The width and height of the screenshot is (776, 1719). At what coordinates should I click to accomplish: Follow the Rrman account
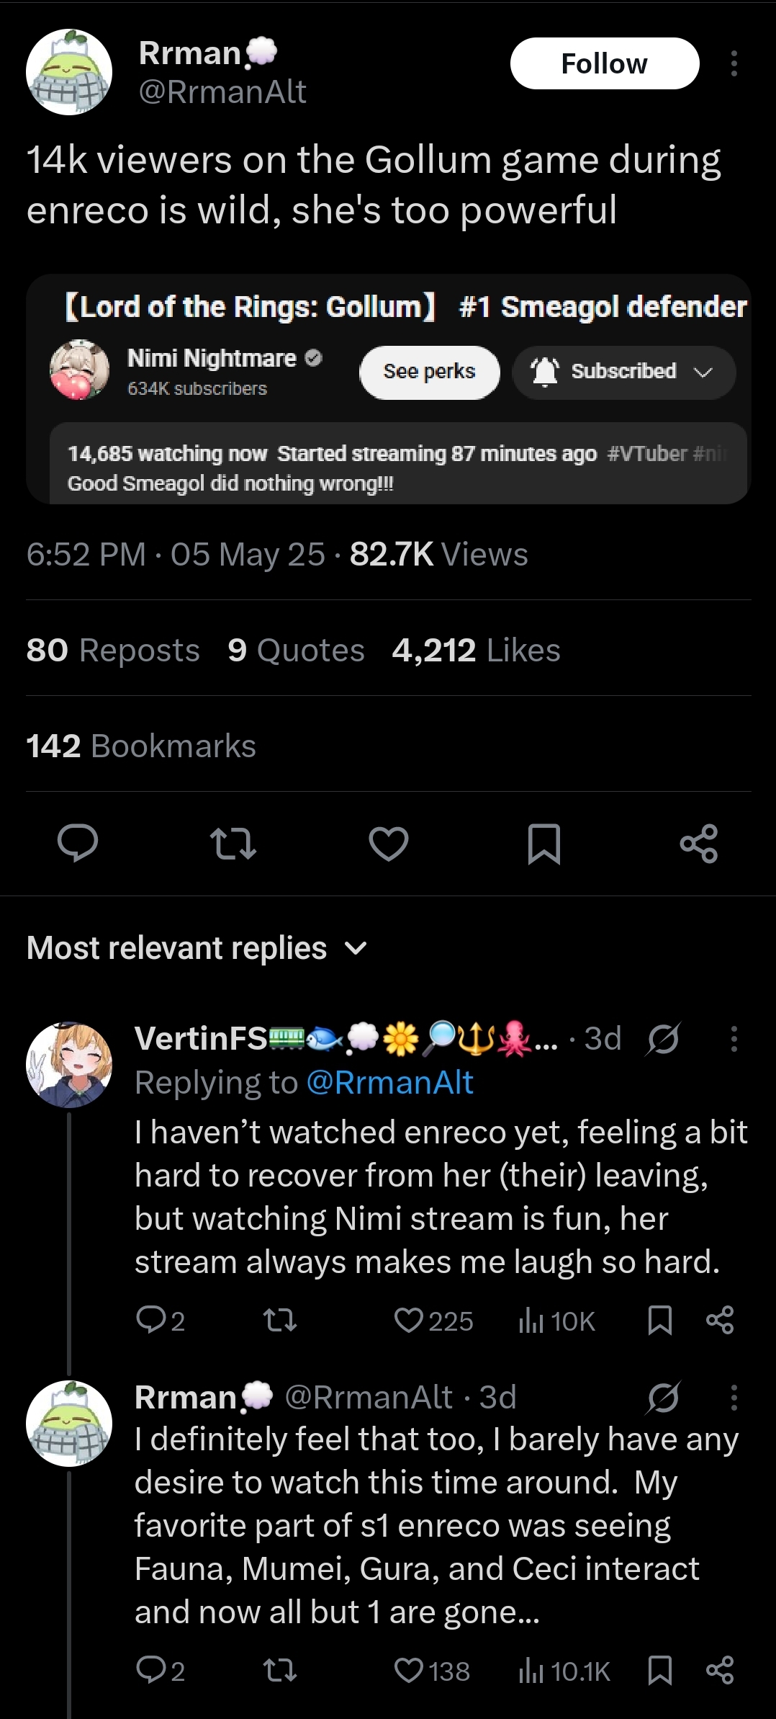[x=605, y=64]
